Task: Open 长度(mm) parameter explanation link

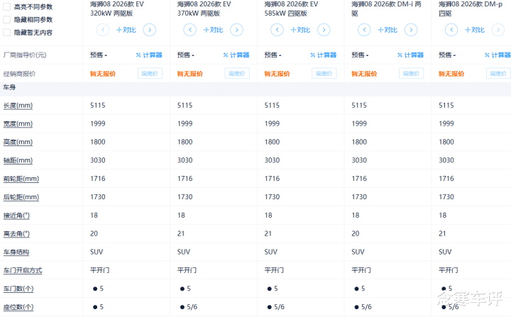Action: pyautogui.click(x=18, y=106)
